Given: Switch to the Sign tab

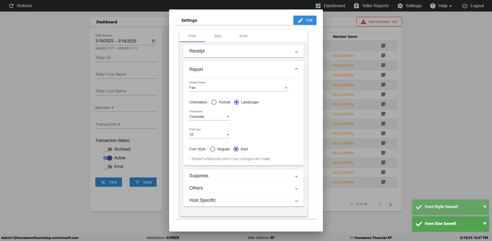Looking at the screenshot, I should [x=218, y=36].
